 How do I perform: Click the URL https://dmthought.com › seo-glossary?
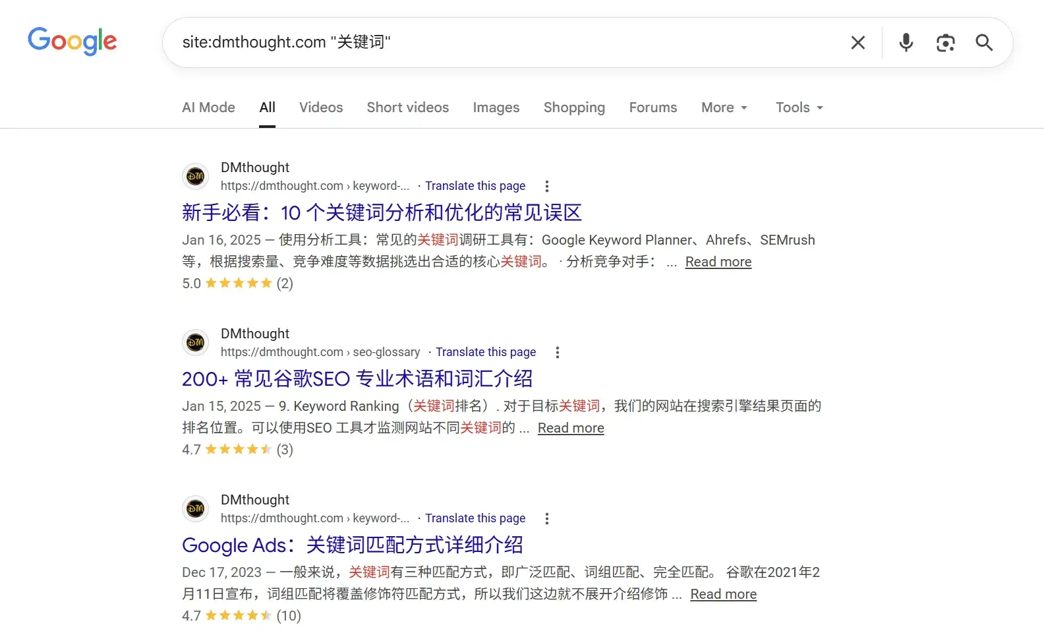point(320,352)
